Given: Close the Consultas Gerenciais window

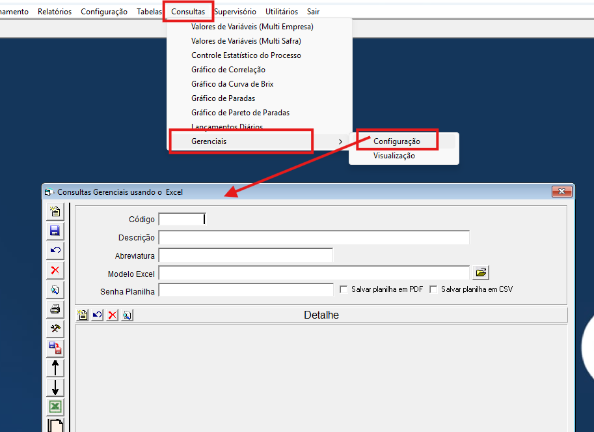Looking at the screenshot, I should coord(561,192).
